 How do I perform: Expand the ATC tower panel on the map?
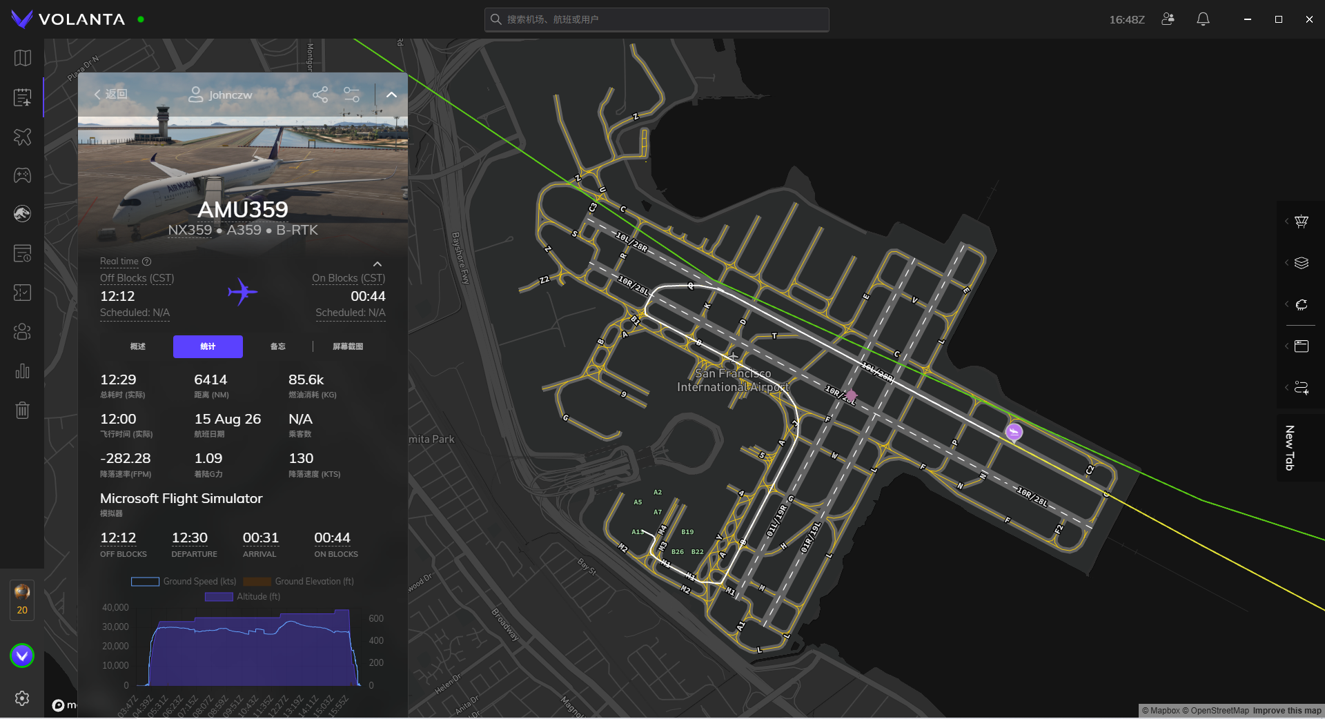pos(1301,221)
